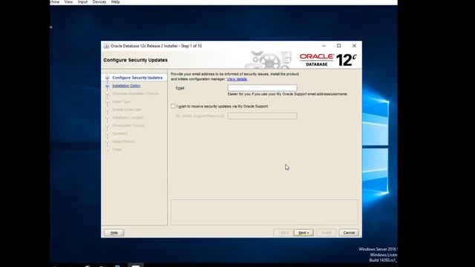This screenshot has width=475, height=267.
Task: Select the Installation Location step
Action: click(x=128, y=117)
